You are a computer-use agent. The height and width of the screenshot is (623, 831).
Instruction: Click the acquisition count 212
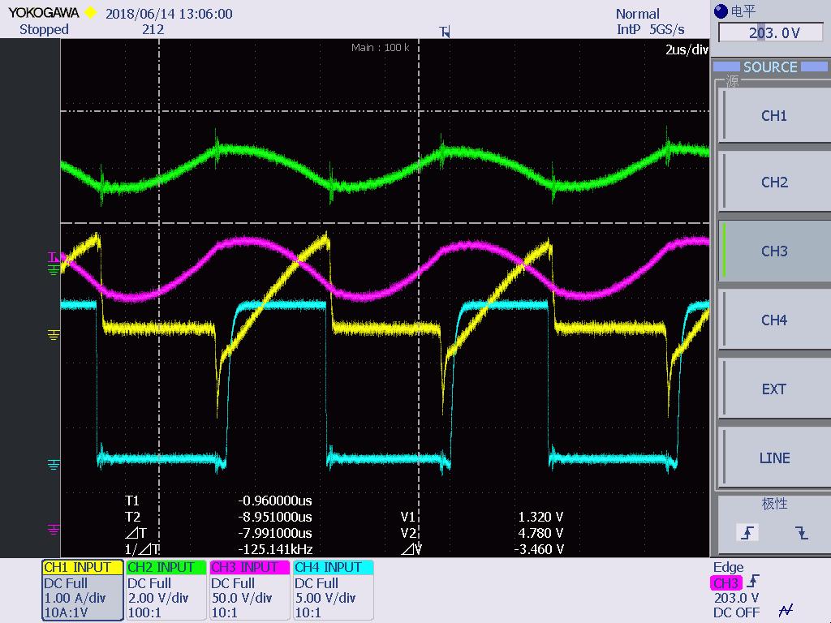[x=153, y=30]
